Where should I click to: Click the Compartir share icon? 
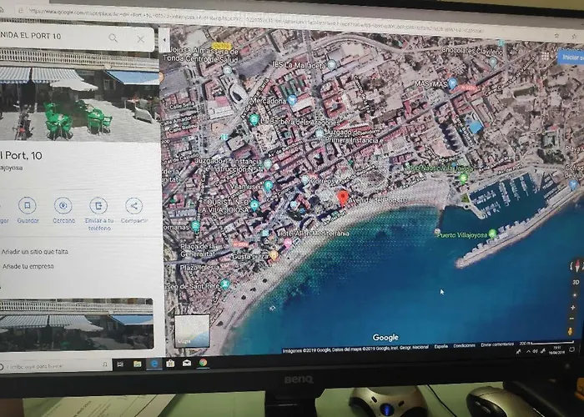(133, 206)
